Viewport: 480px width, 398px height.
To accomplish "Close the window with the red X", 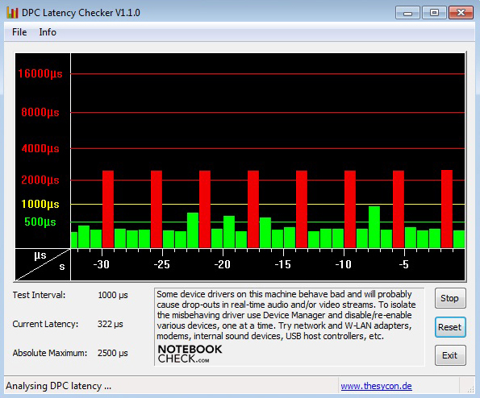I will click(x=461, y=13).
